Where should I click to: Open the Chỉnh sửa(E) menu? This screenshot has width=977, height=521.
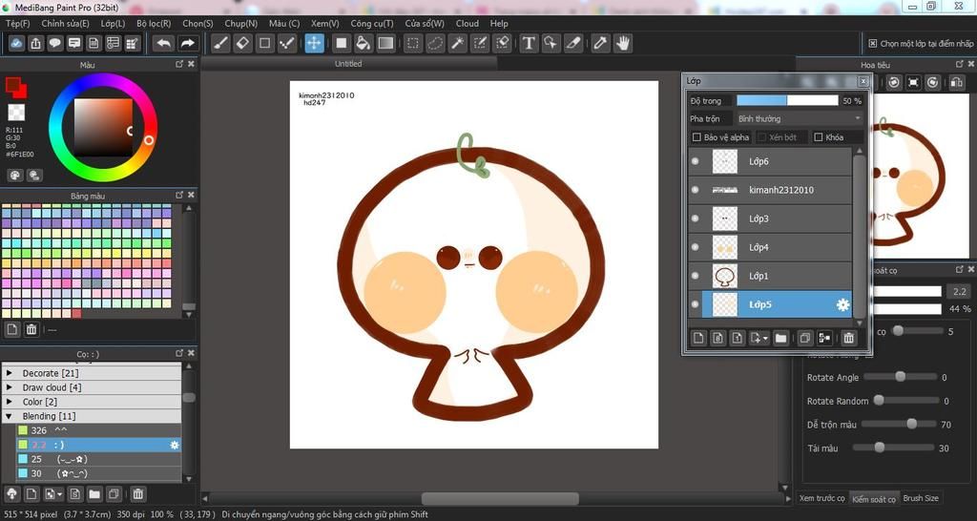pyautogui.click(x=66, y=24)
